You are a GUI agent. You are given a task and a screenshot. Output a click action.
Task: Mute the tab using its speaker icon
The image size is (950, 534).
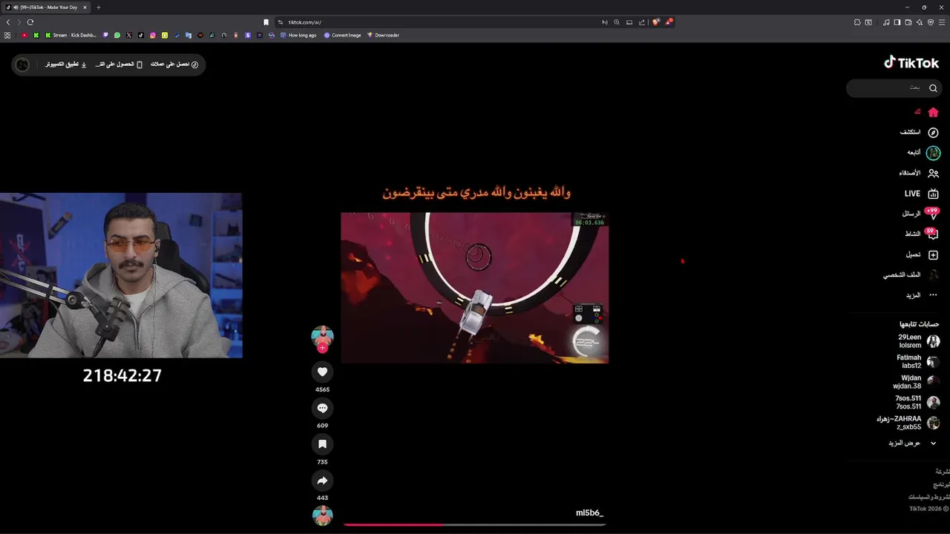coord(16,7)
